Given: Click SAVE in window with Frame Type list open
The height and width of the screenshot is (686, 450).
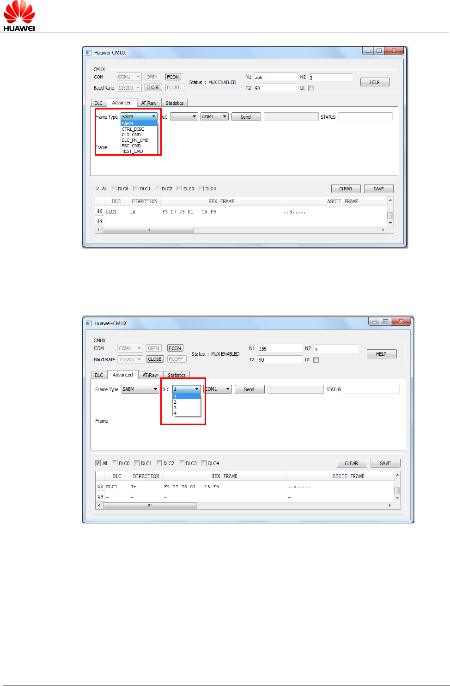Looking at the screenshot, I should [378, 188].
